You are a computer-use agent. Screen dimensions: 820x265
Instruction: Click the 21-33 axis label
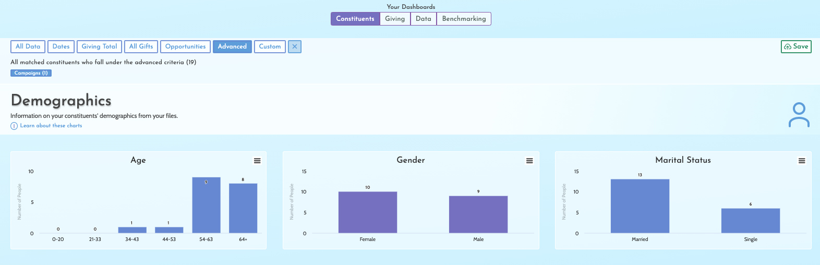coord(95,239)
